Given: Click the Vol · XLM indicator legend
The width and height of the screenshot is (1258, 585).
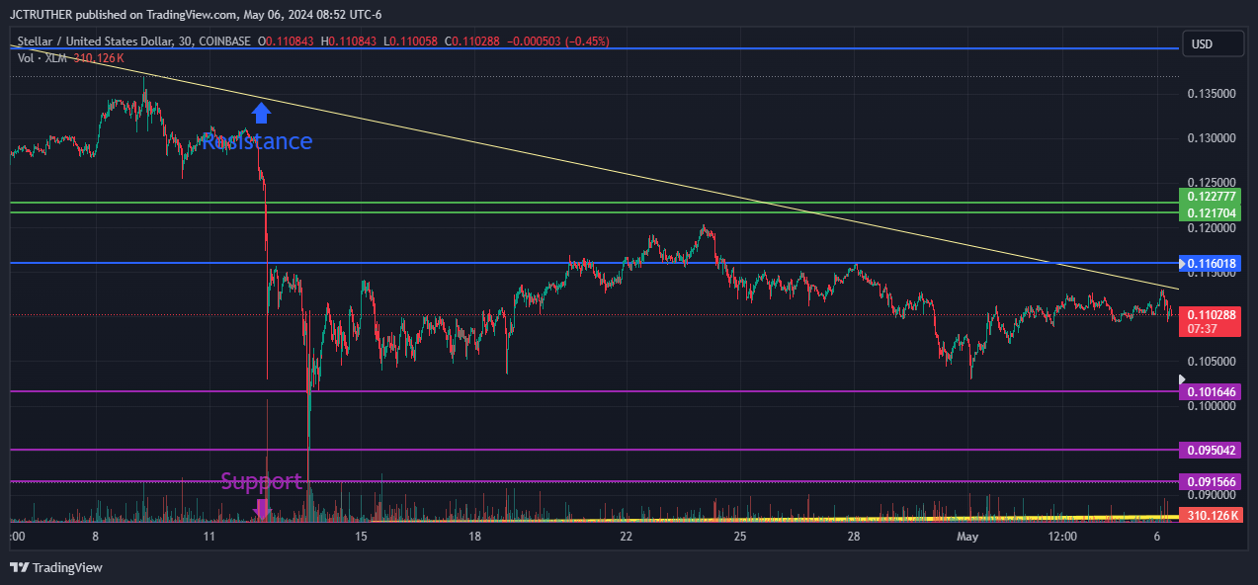Looking at the screenshot, I should coord(42,58).
